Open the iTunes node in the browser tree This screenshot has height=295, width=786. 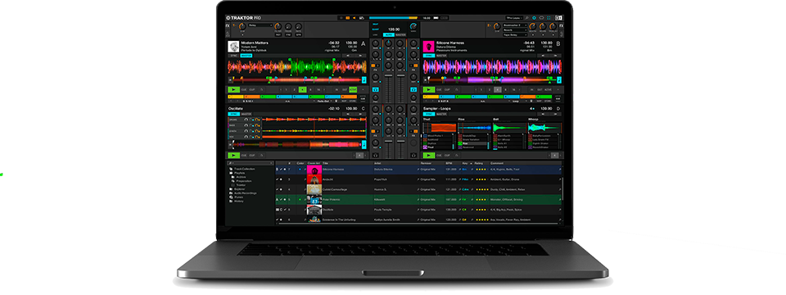[238, 197]
